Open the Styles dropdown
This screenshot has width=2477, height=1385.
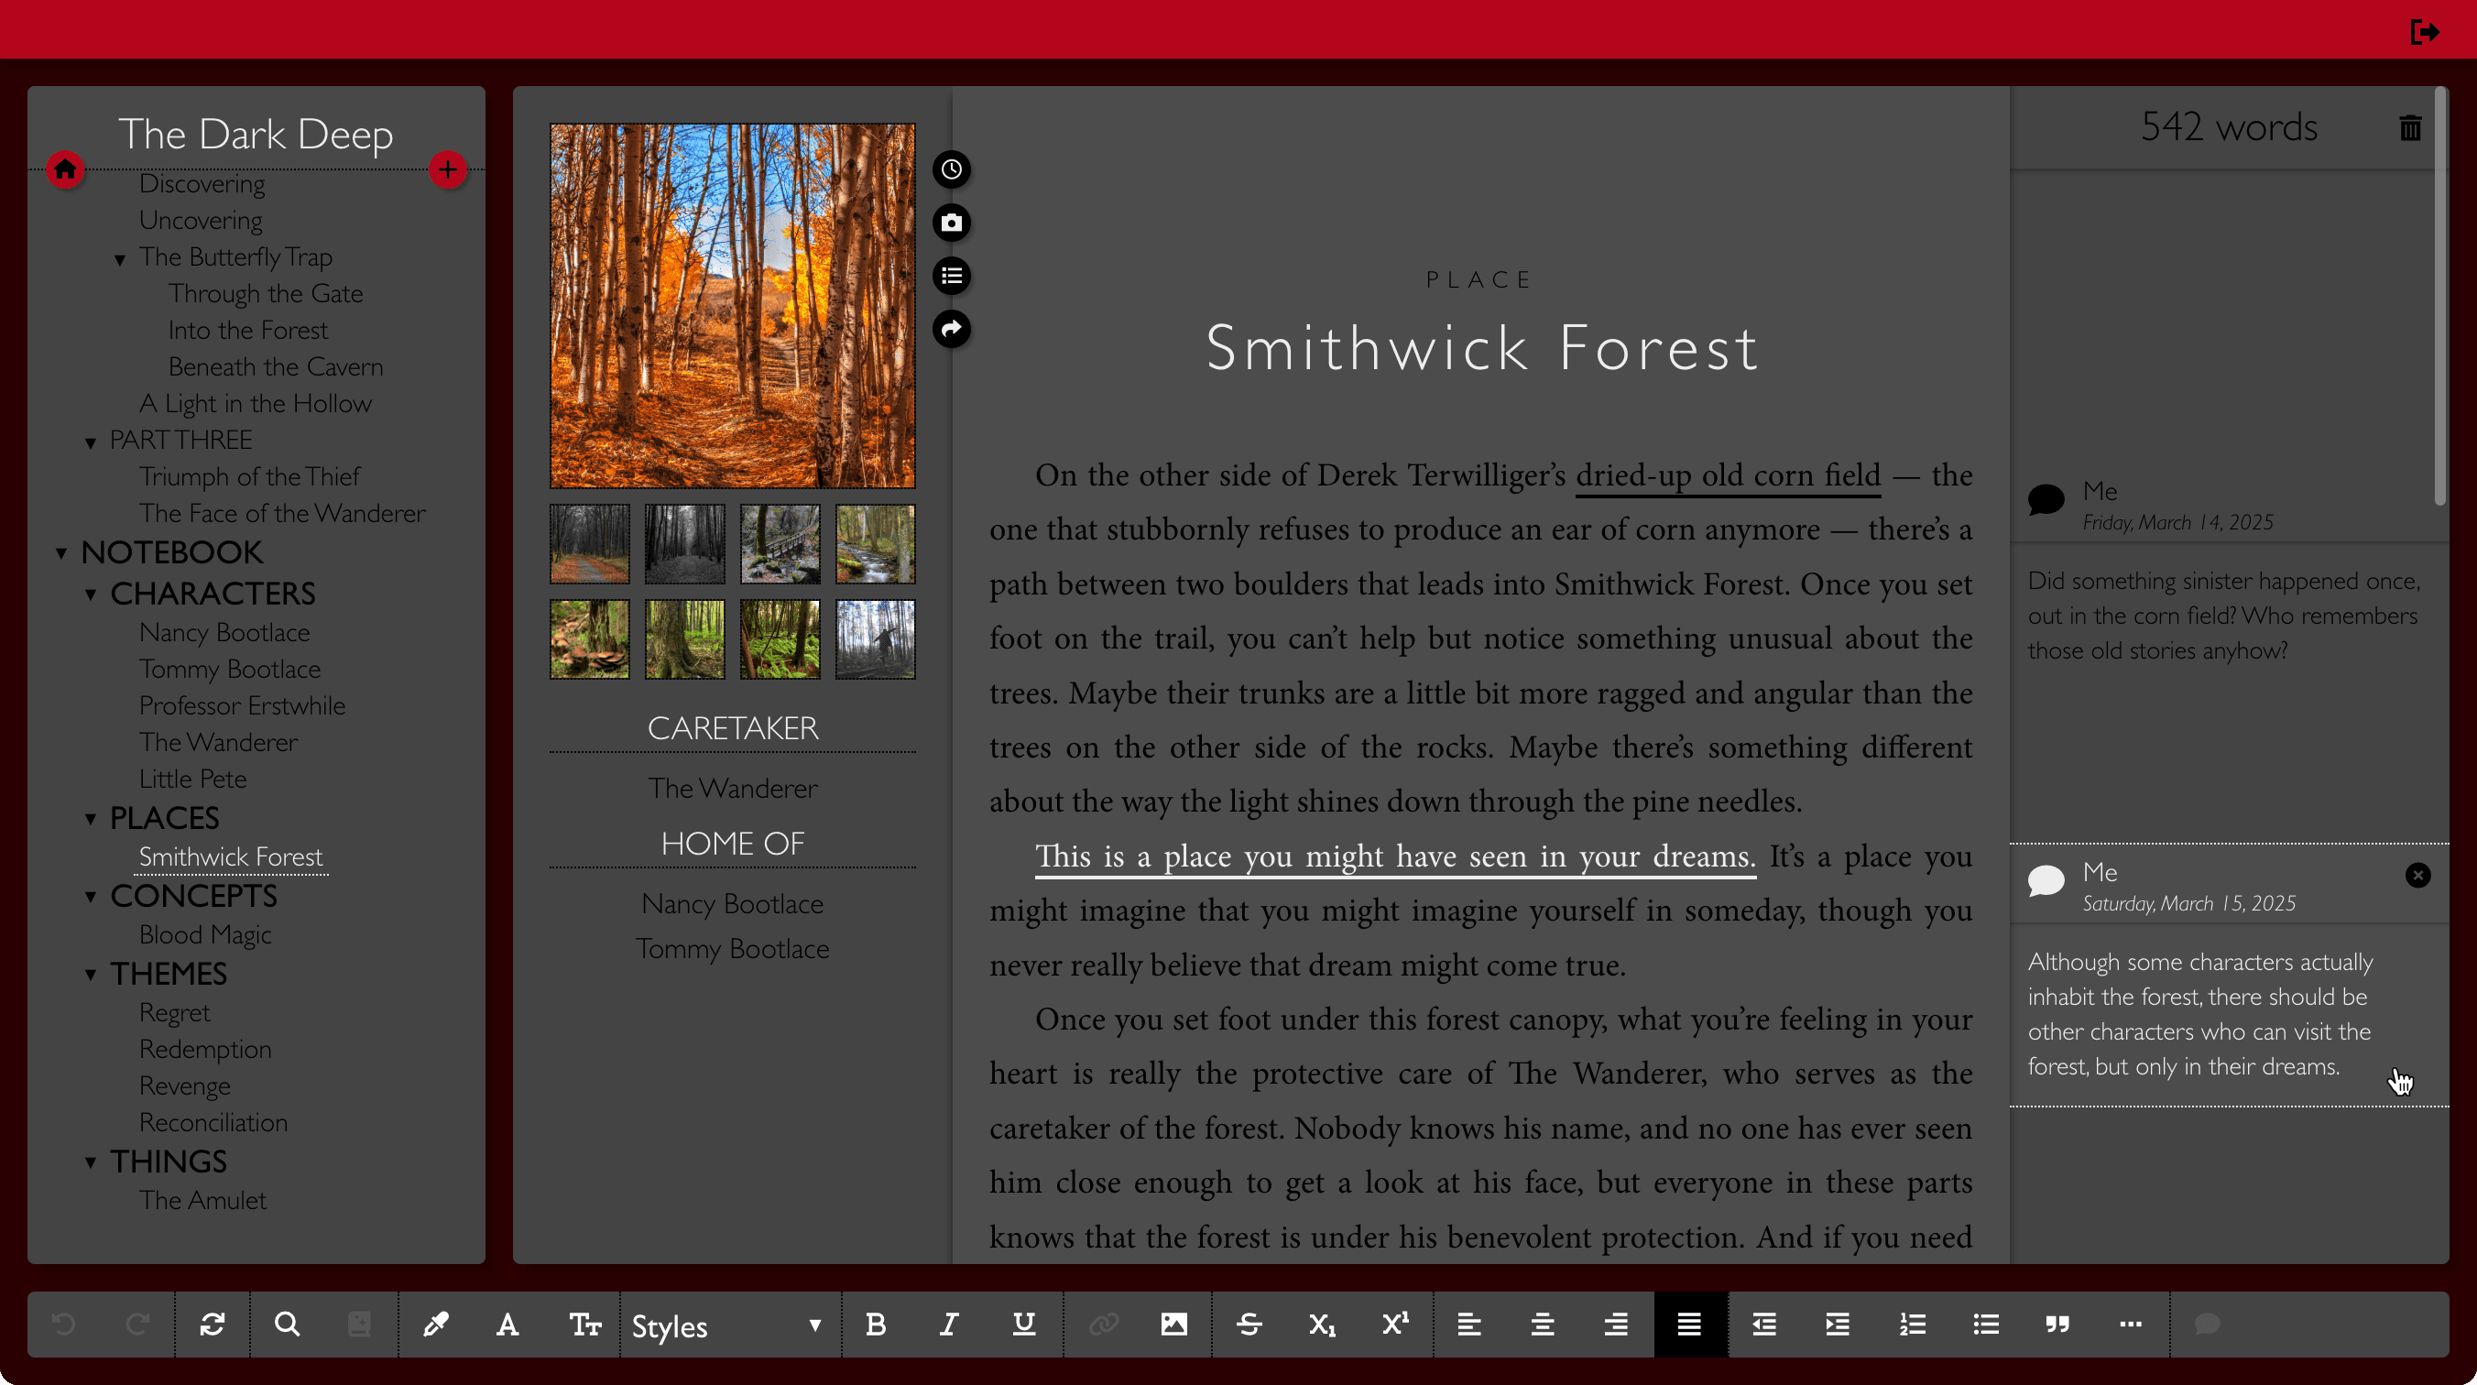coord(728,1325)
